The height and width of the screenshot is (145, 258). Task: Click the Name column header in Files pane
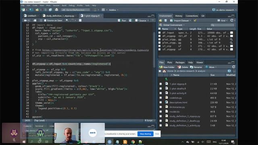click(176, 75)
